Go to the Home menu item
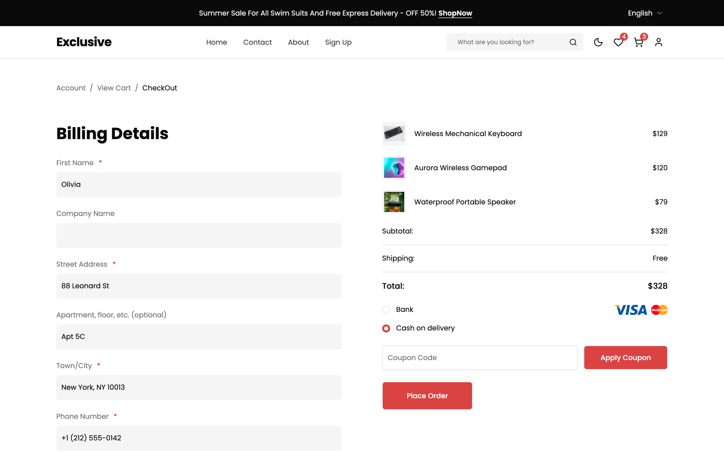Image resolution: width=724 pixels, height=452 pixels. pyautogui.click(x=217, y=42)
